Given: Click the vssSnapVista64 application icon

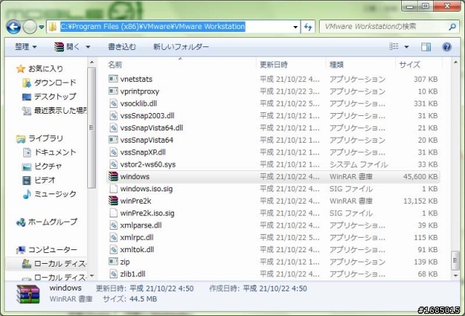Looking at the screenshot, I should pos(113,140).
